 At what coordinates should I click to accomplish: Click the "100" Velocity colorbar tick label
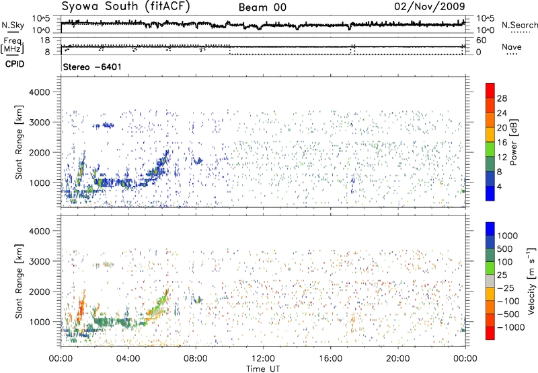click(x=505, y=262)
